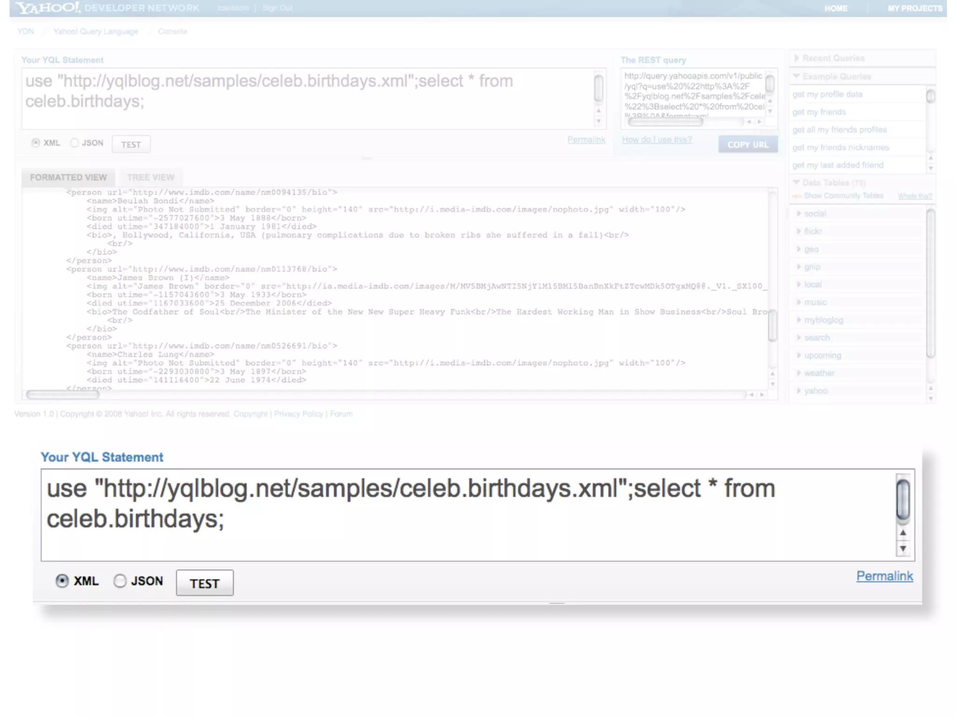Image resolution: width=956 pixels, height=717 pixels.
Task: Expand the gnip data table group
Action: [808, 267]
